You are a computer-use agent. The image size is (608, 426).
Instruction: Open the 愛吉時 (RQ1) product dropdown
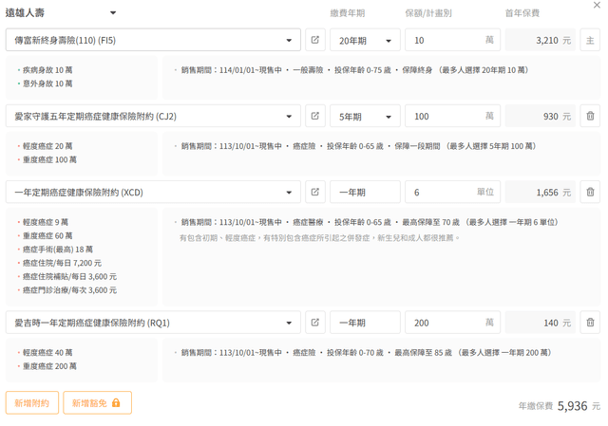tap(289, 323)
